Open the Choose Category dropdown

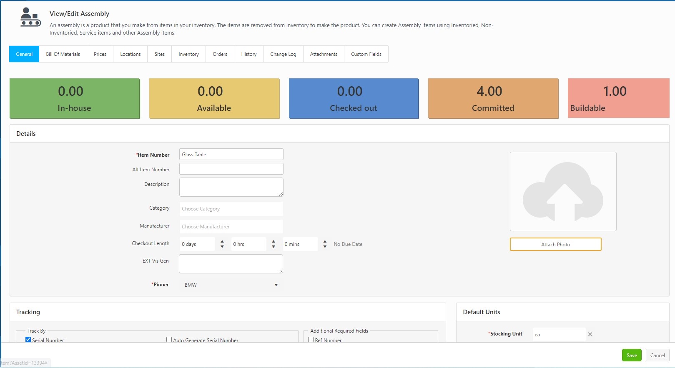click(x=231, y=209)
